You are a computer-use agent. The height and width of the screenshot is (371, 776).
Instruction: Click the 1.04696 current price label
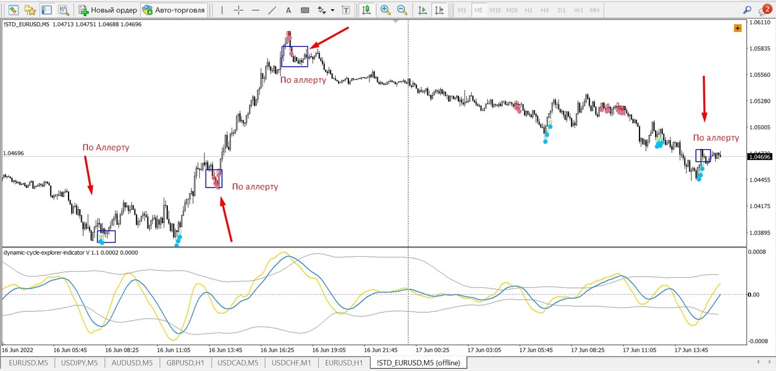point(759,157)
